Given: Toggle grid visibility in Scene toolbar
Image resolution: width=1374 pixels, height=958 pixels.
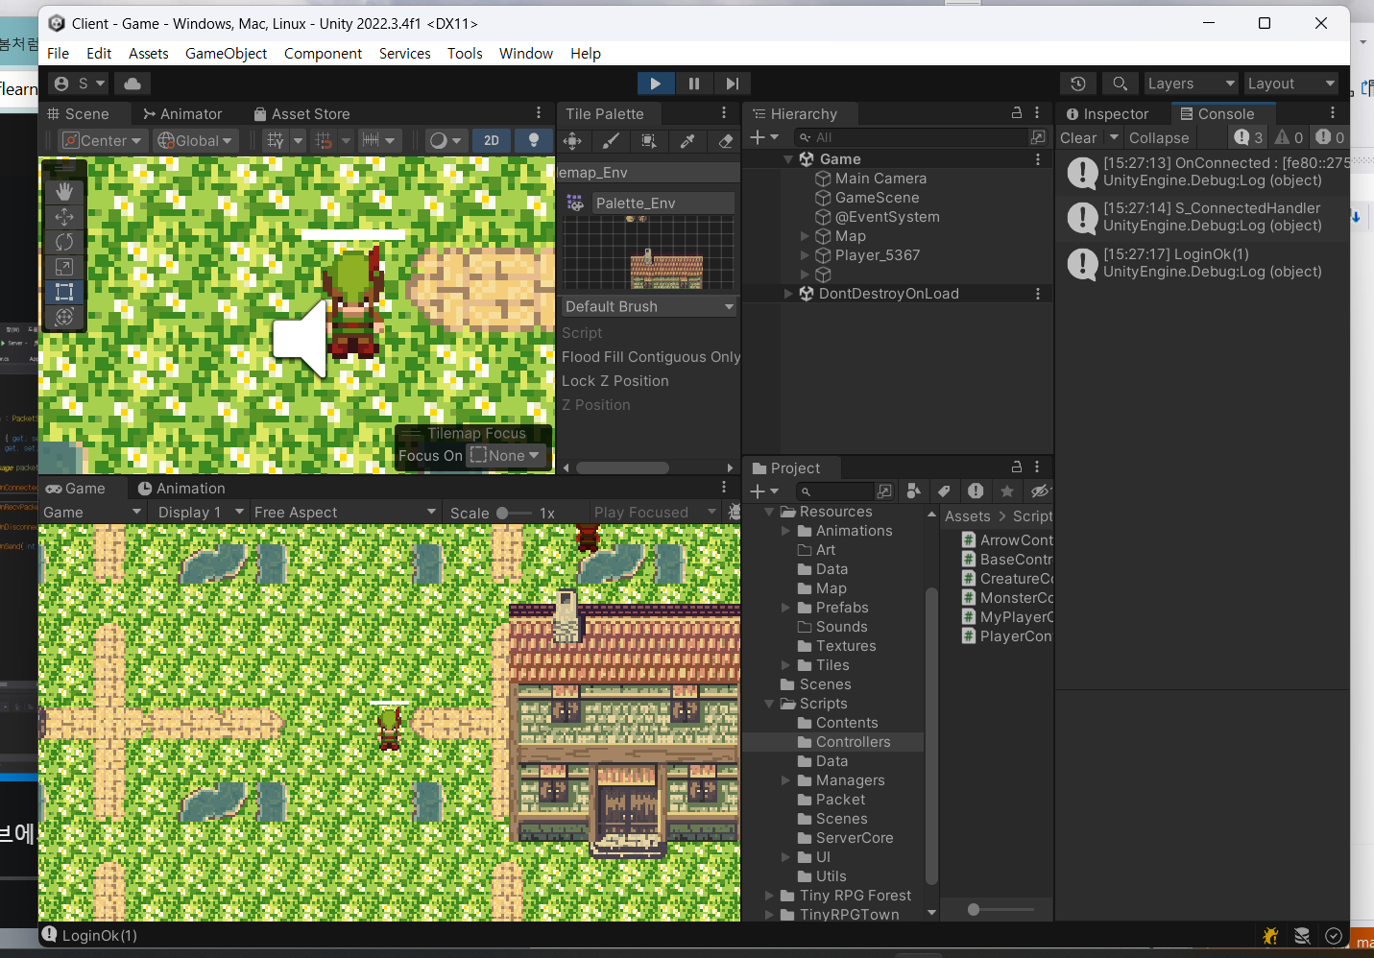Looking at the screenshot, I should (276, 141).
